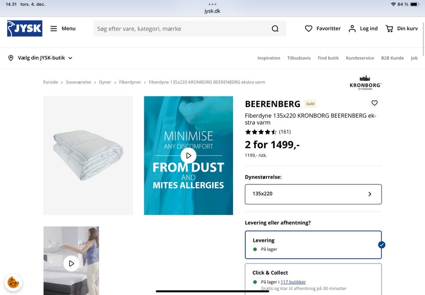
Task: Open the cookie settings icon
Action: point(13,282)
